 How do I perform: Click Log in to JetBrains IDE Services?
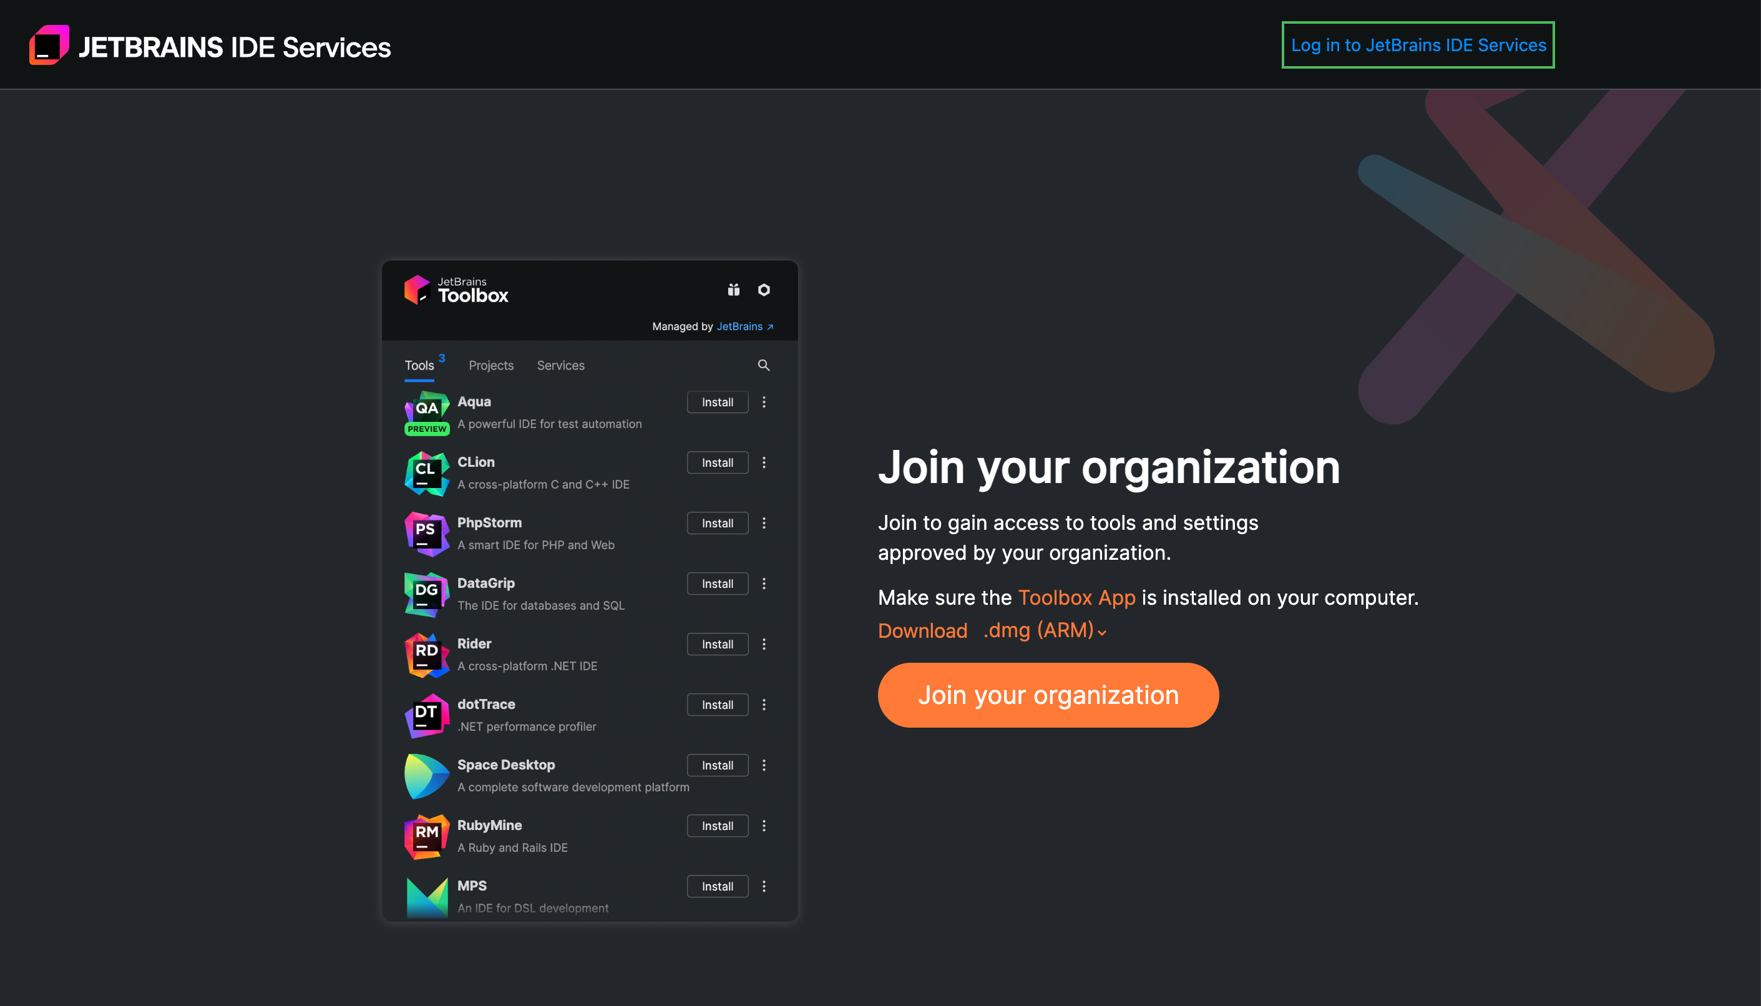tap(1418, 46)
